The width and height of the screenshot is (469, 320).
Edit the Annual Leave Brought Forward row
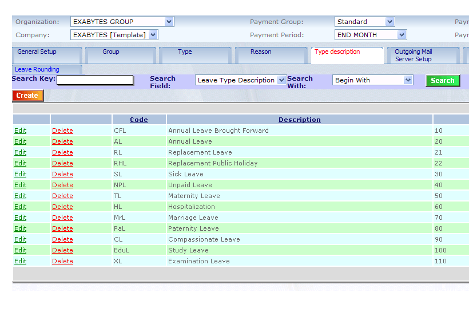(x=21, y=131)
